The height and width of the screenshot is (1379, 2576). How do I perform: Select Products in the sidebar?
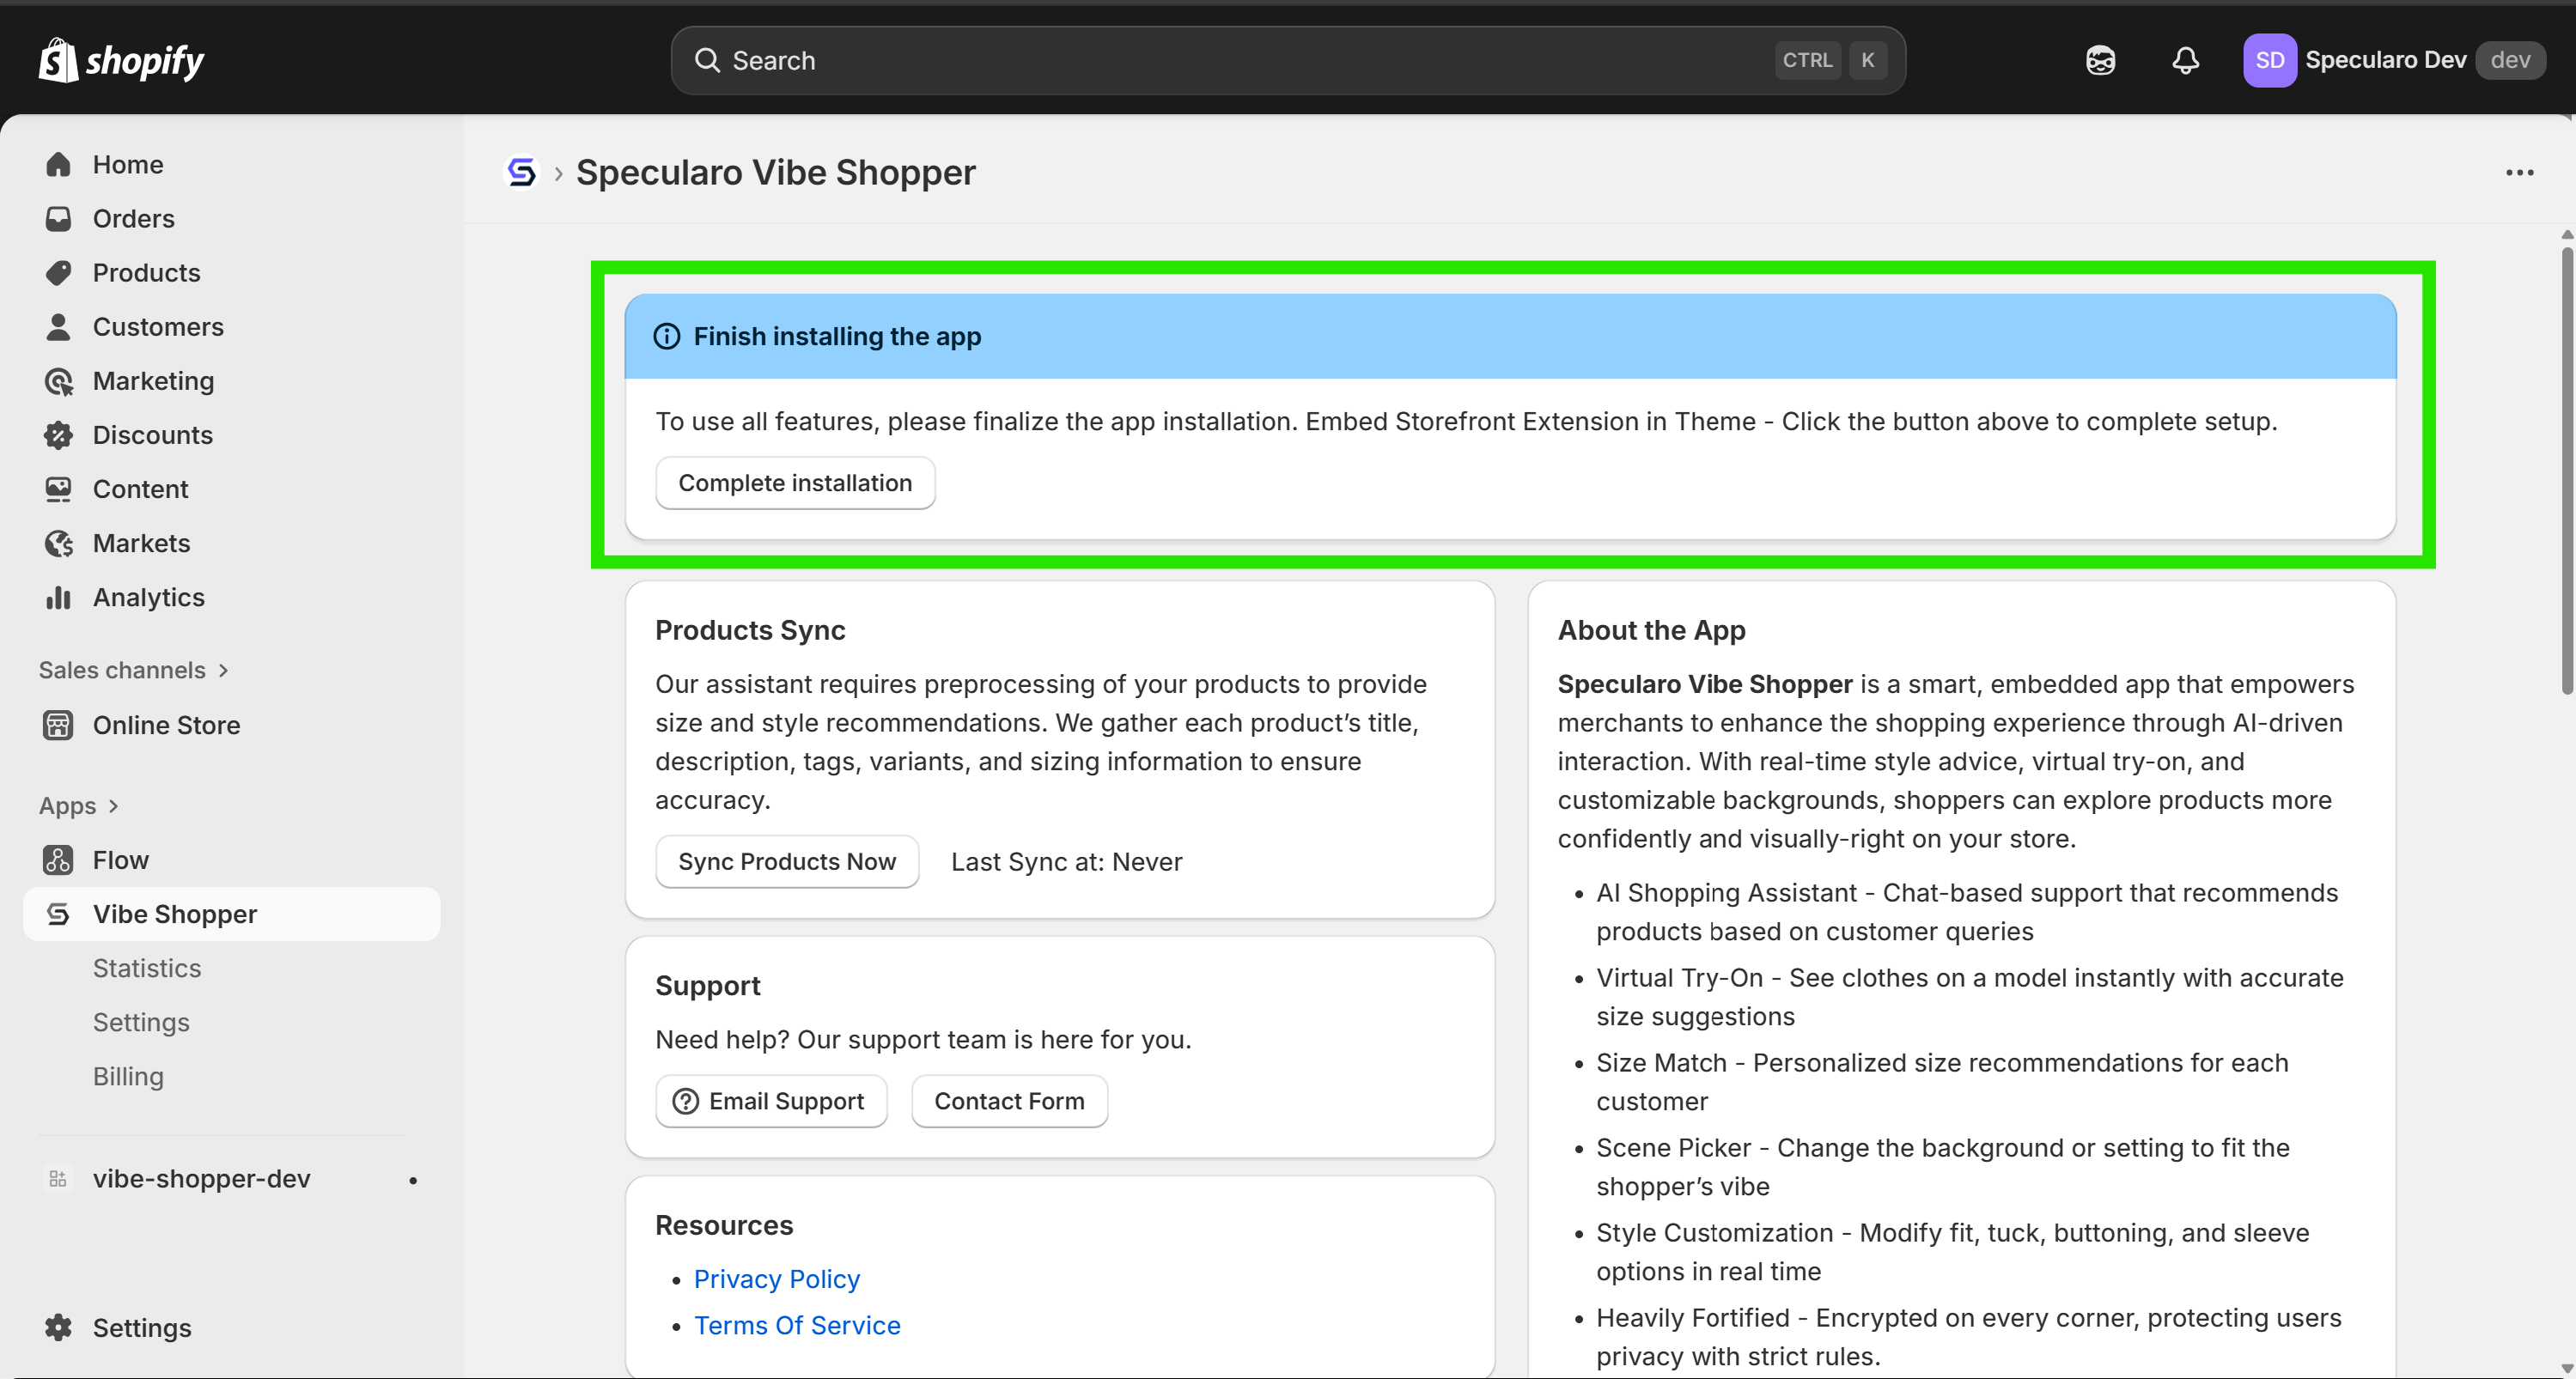[x=146, y=272]
